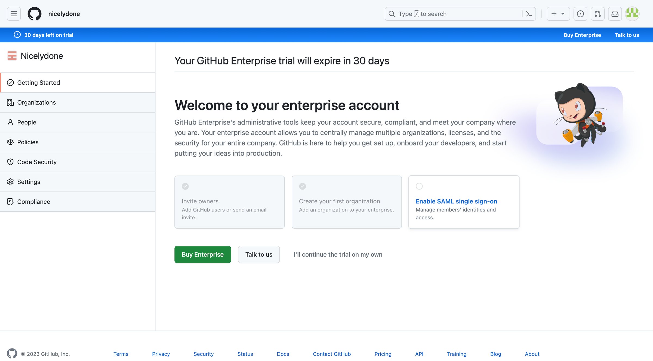Open the Enable SAML single sign-on link

[x=456, y=201]
